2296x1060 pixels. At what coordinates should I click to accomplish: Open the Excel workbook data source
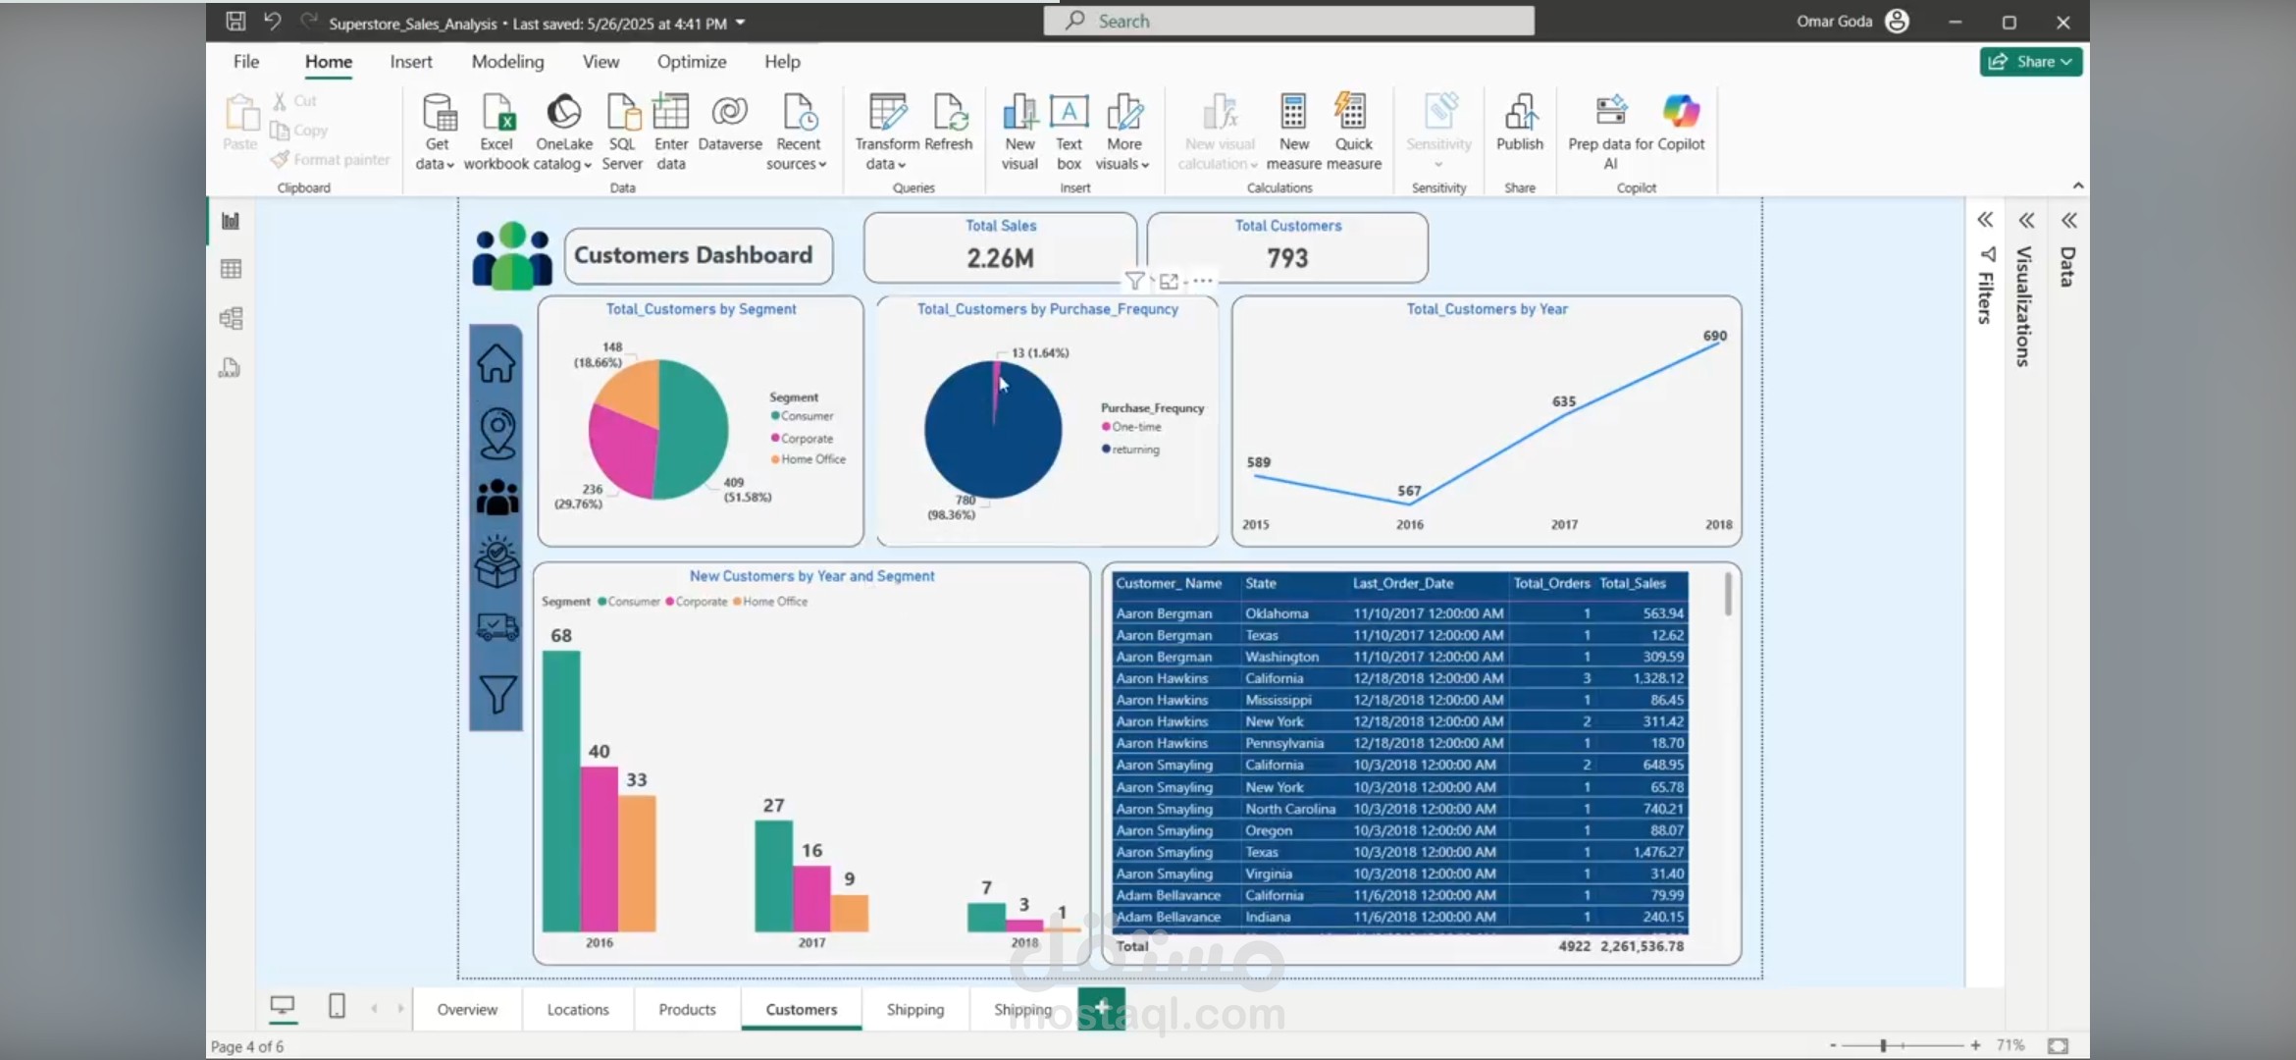[x=496, y=113]
